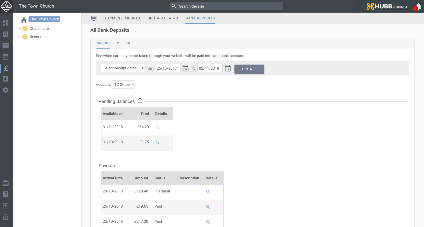Viewport: 424px width, 227px height.
Task: Click the home icon in site tree
Action: pyautogui.click(x=24, y=20)
